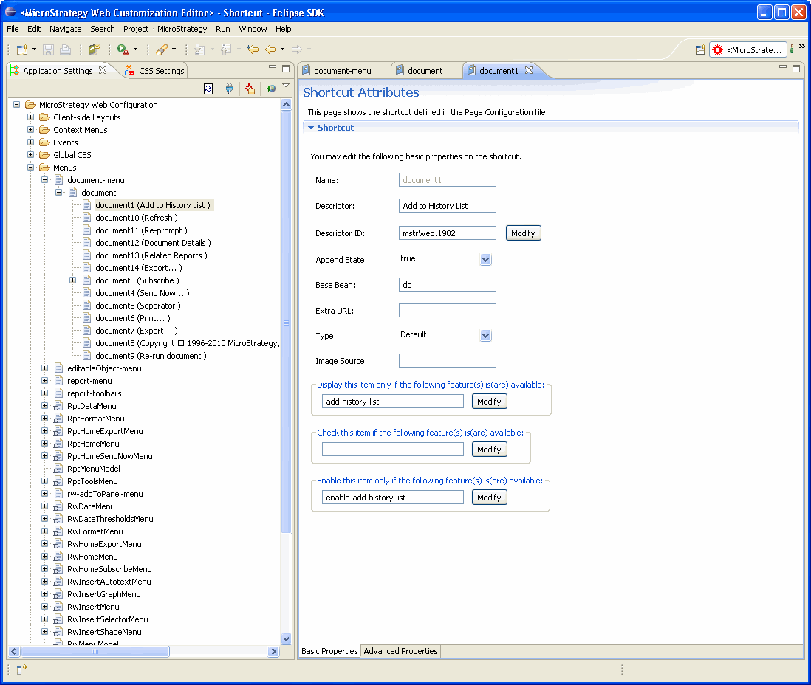Click the Run External Tools icon
This screenshot has width=811, height=685.
tap(123, 49)
